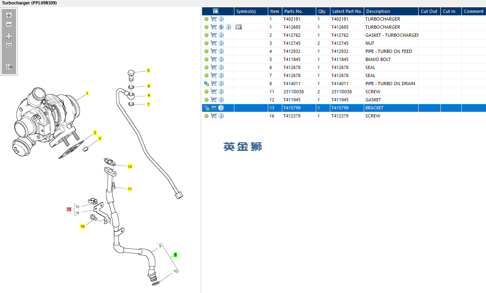The height and width of the screenshot is (293, 486).
Task: Select diagram callout label 3 for nut
Action: tap(100, 138)
